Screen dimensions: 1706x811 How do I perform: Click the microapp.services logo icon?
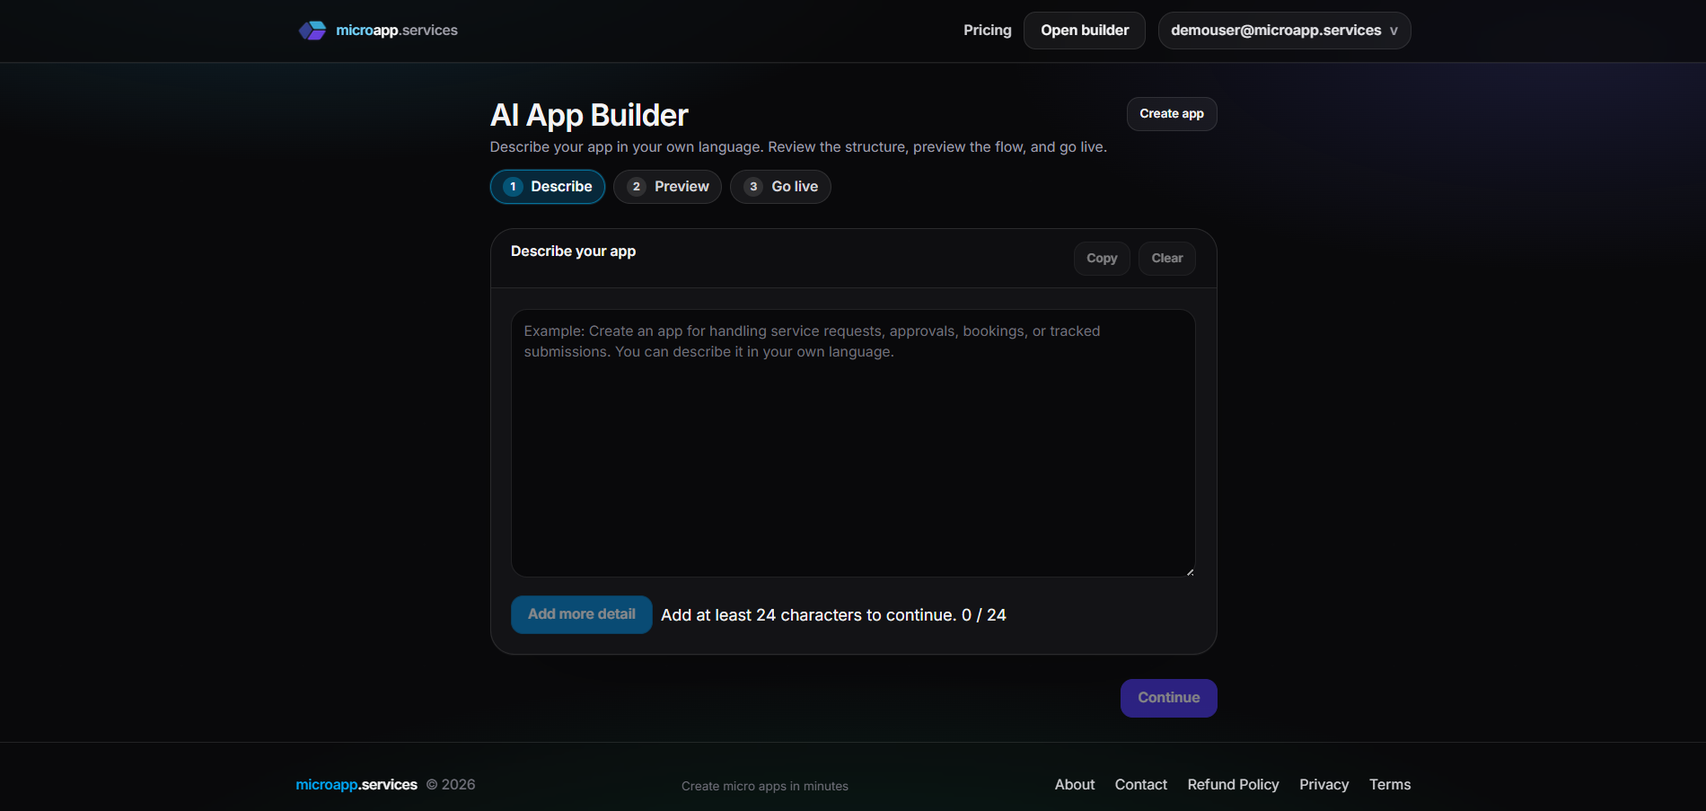[x=312, y=30]
